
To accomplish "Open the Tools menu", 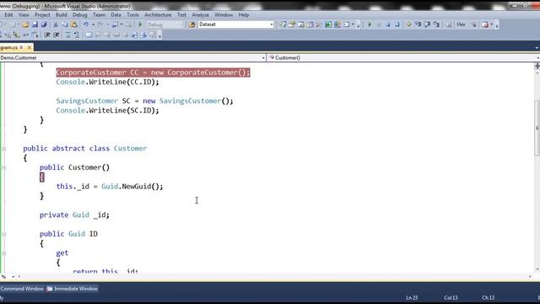I will [x=132, y=15].
